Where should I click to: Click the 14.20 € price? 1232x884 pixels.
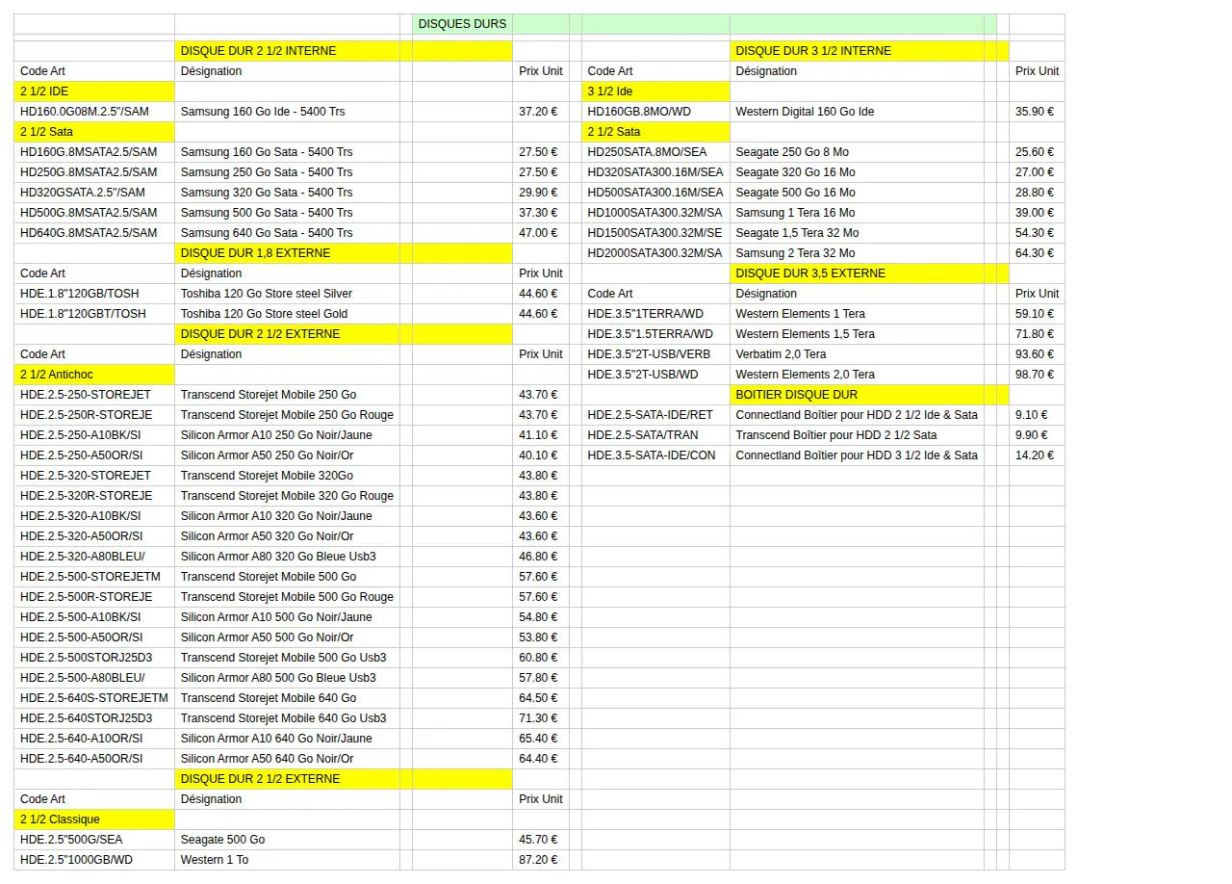coord(1037,455)
